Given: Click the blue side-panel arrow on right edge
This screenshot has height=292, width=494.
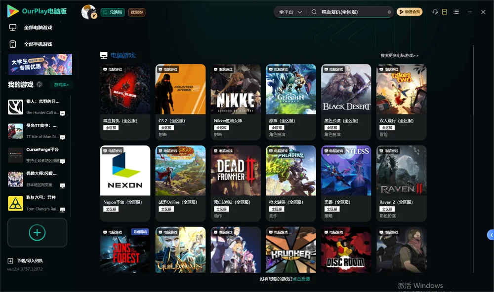Looking at the screenshot, I should pyautogui.click(x=491, y=235).
